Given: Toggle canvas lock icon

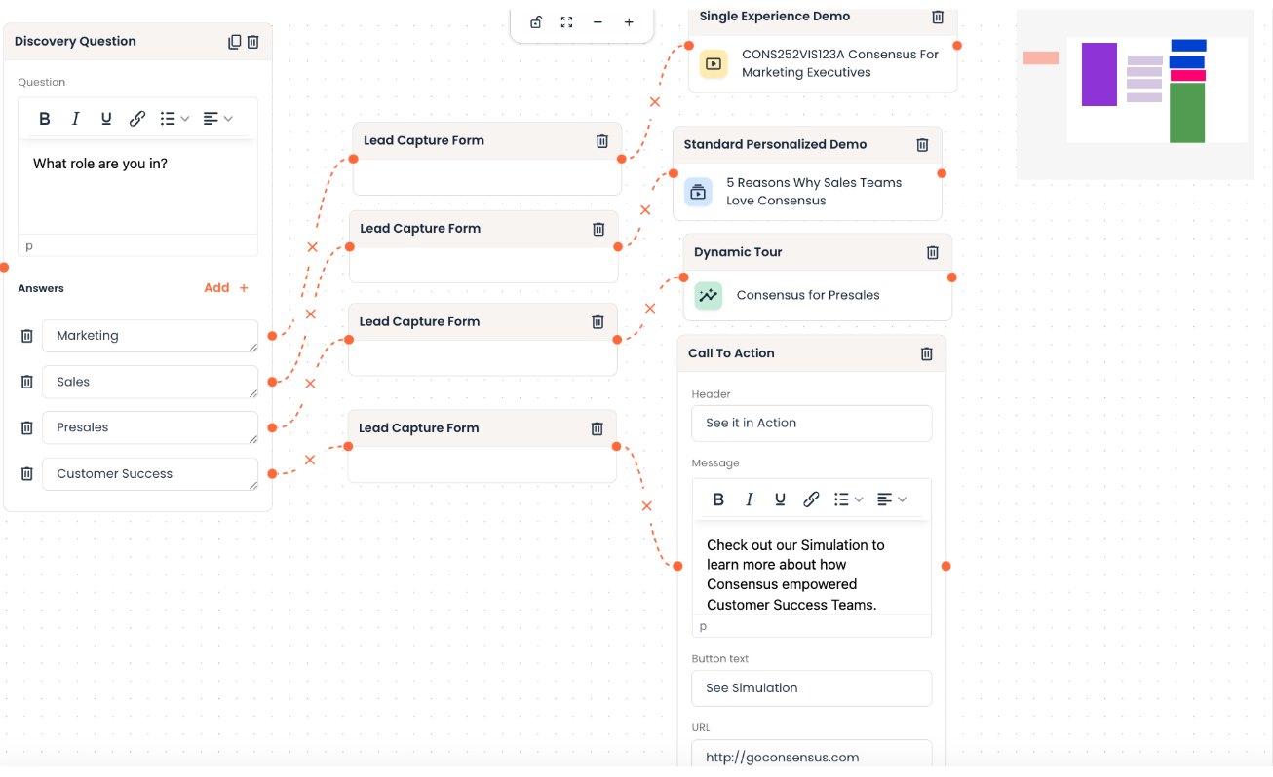Looking at the screenshot, I should pos(536,22).
